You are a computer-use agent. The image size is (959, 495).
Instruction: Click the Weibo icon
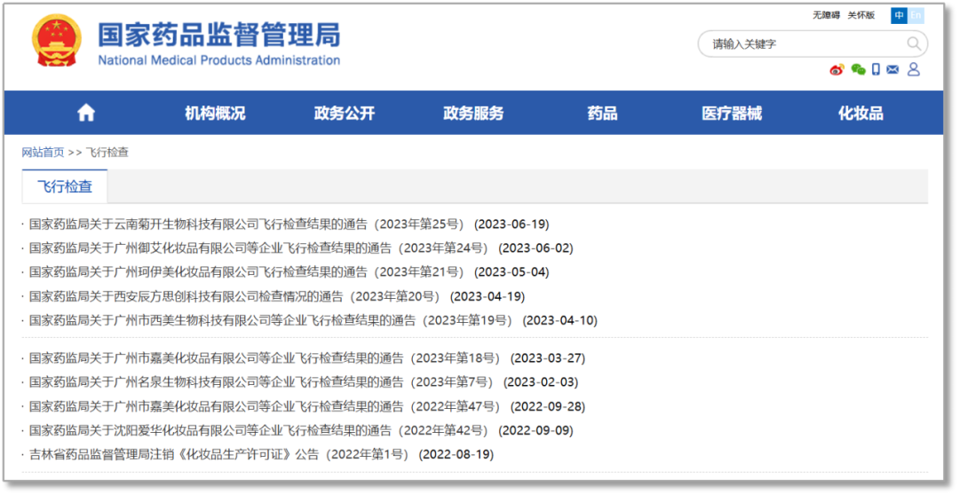click(836, 70)
